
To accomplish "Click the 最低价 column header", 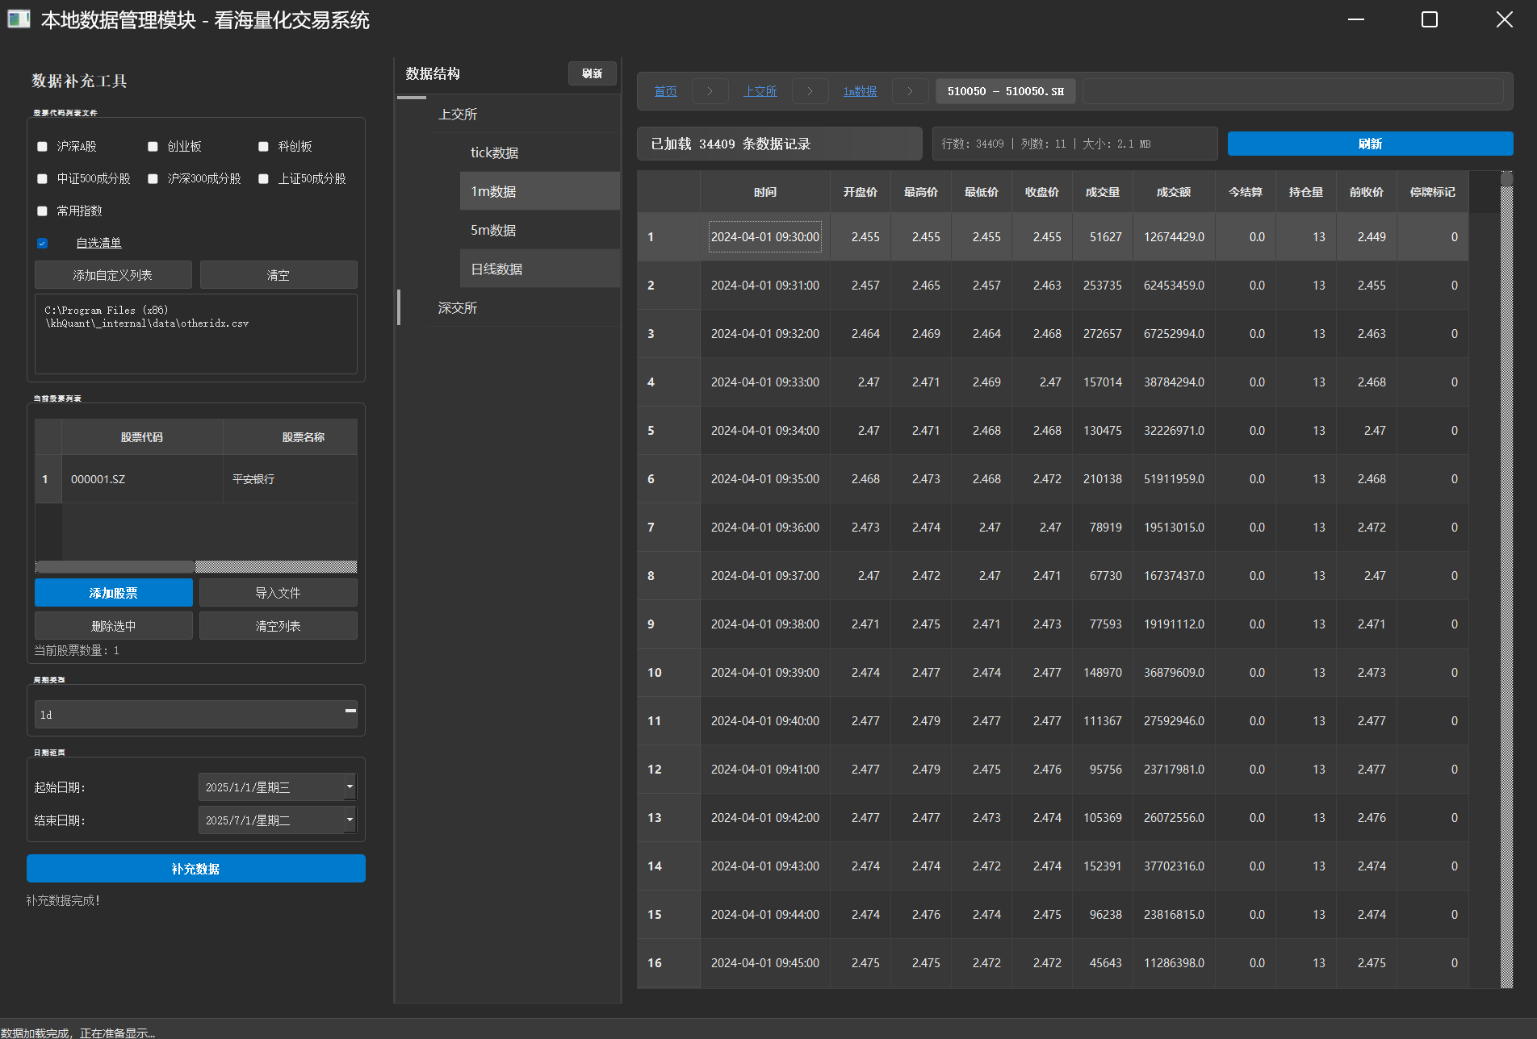I will click(982, 192).
